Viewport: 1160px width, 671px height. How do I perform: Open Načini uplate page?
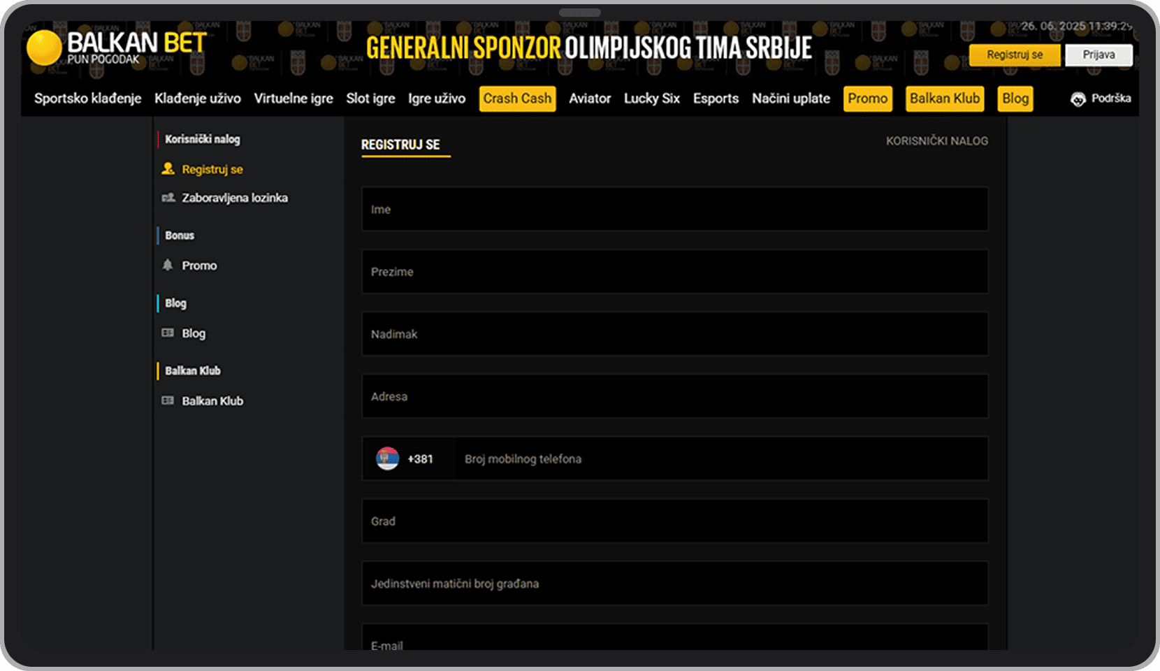click(791, 99)
